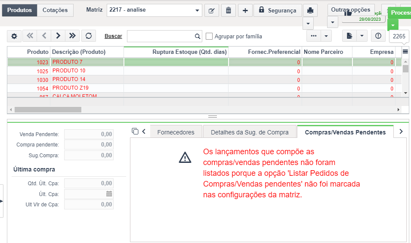Image resolution: width=411 pixels, height=243 pixels.
Task: Click the Ult Vlr de Cpa field
Action: point(89,204)
